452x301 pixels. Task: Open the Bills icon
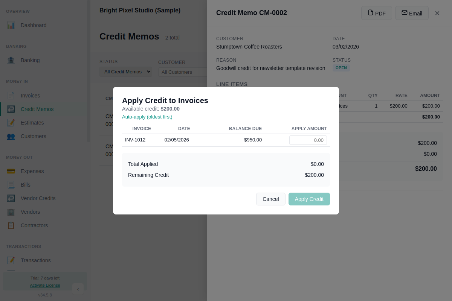click(x=12, y=185)
